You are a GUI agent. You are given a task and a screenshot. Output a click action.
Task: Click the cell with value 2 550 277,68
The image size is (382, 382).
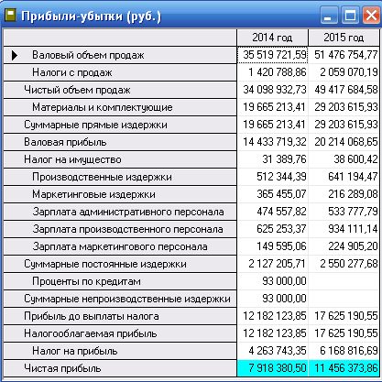(344, 264)
